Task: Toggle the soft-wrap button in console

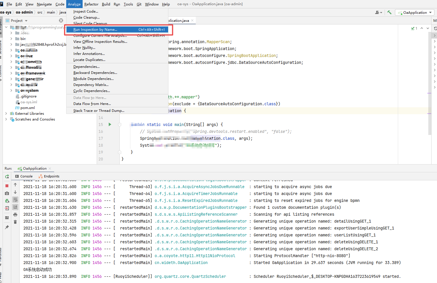Action: (15, 200)
